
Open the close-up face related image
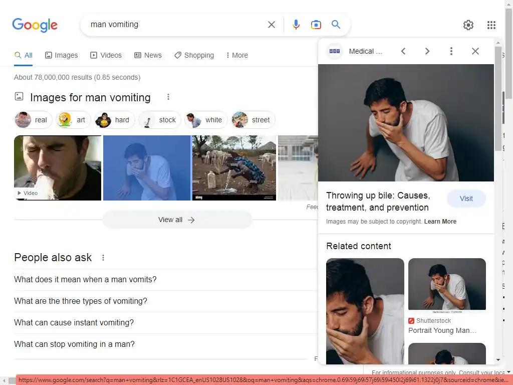point(365,311)
